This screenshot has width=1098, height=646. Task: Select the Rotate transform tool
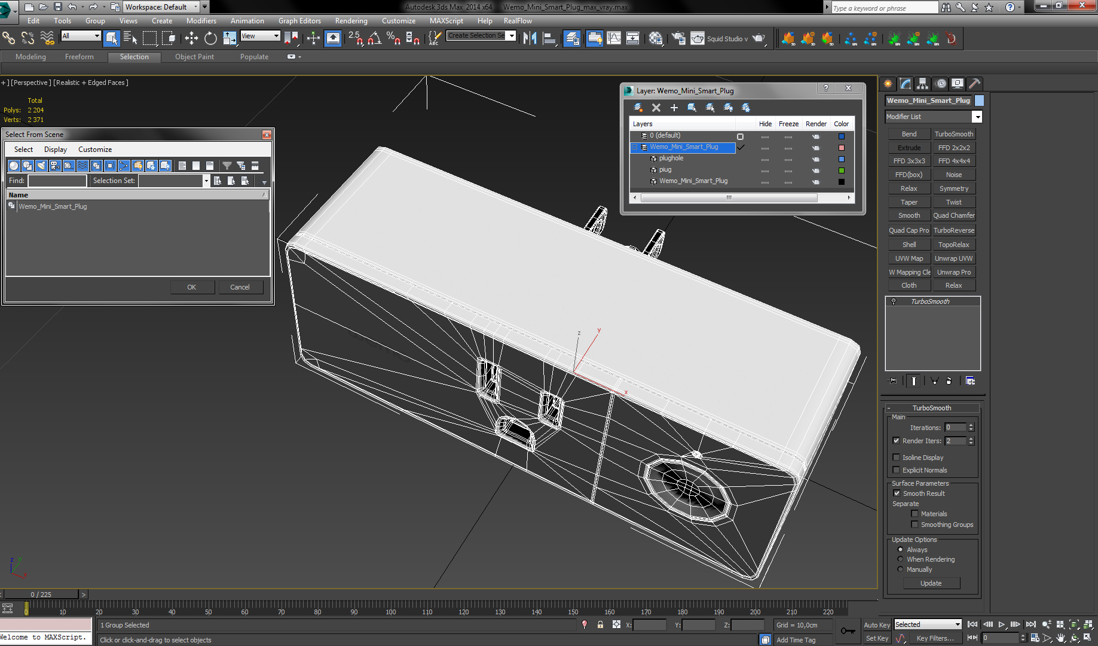210,38
